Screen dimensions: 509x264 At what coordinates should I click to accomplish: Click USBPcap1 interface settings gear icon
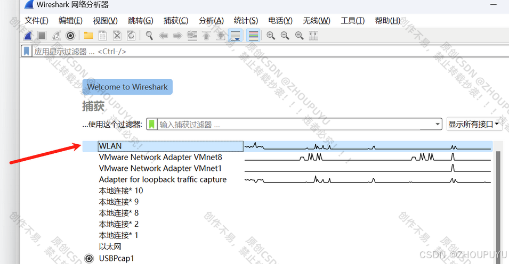click(x=89, y=259)
